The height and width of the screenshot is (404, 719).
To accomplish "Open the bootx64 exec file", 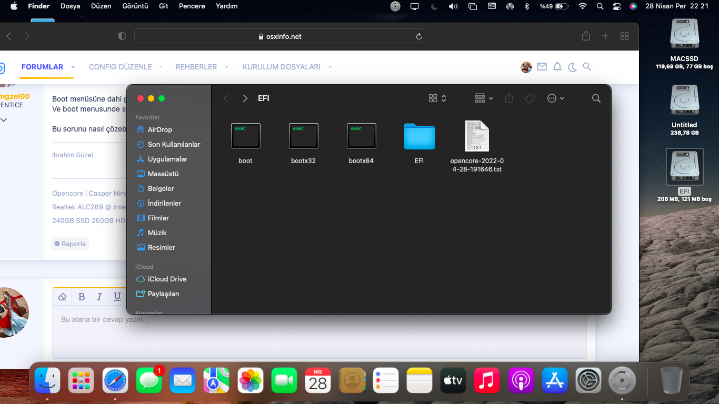I will 361,137.
